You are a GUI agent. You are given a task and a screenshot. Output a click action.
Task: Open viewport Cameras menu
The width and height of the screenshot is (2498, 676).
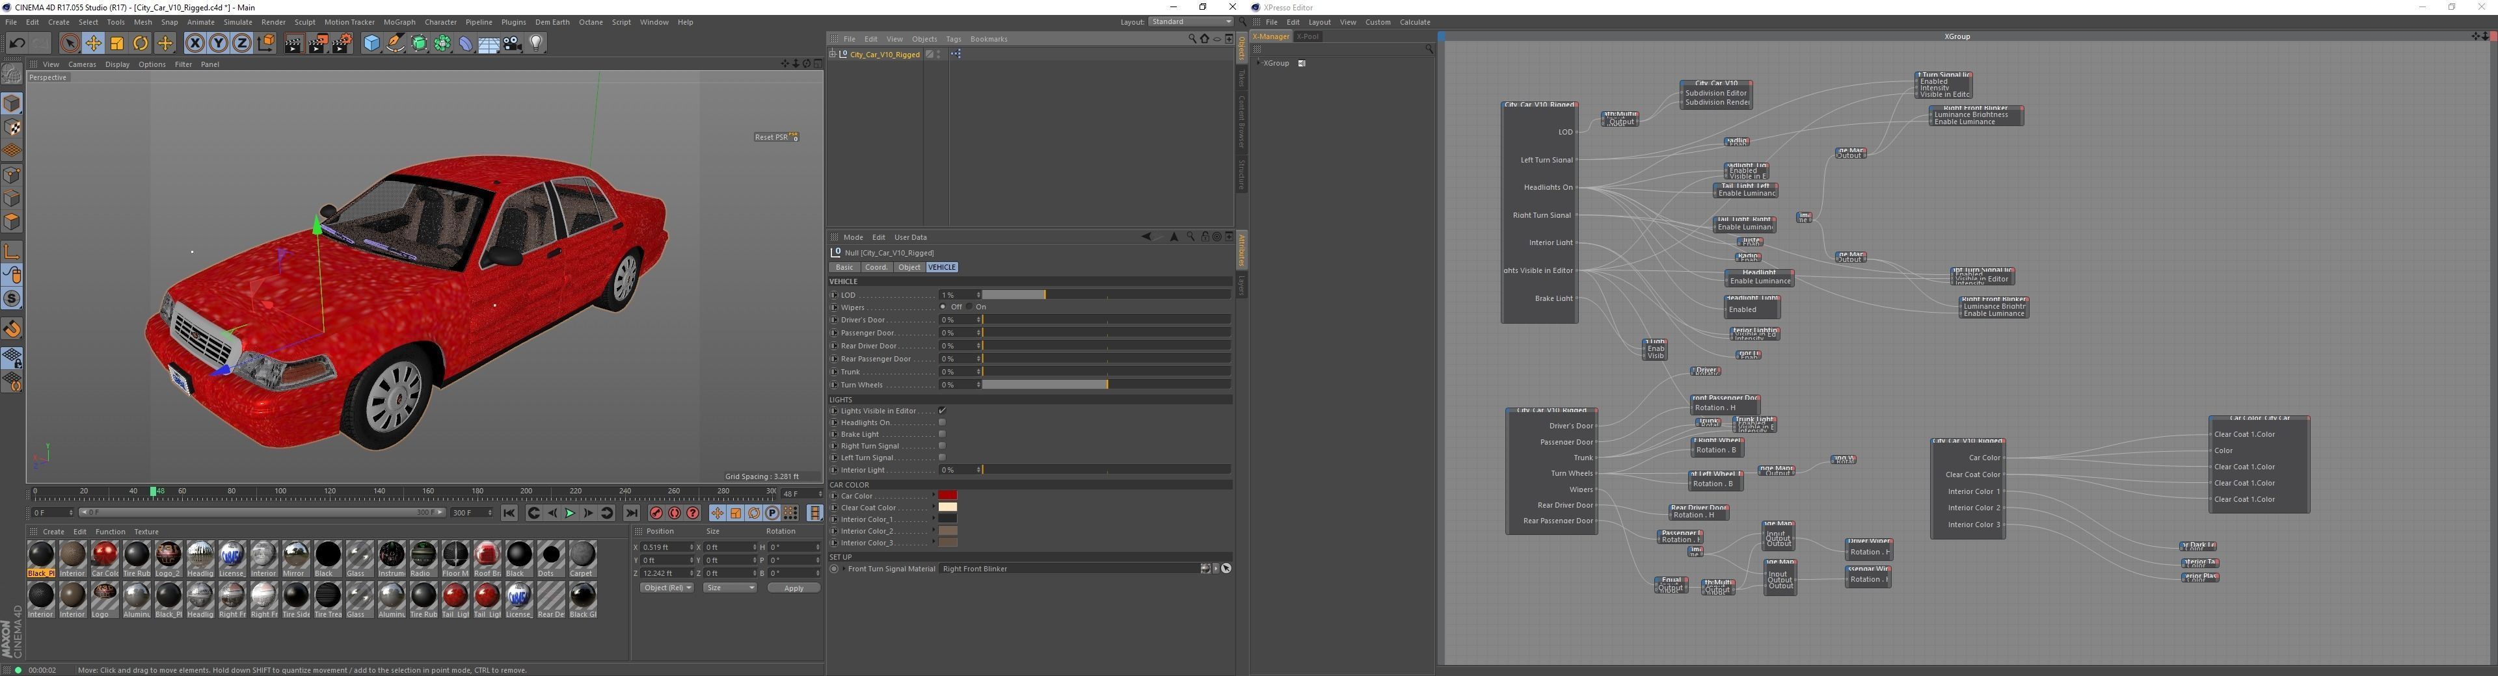(83, 64)
